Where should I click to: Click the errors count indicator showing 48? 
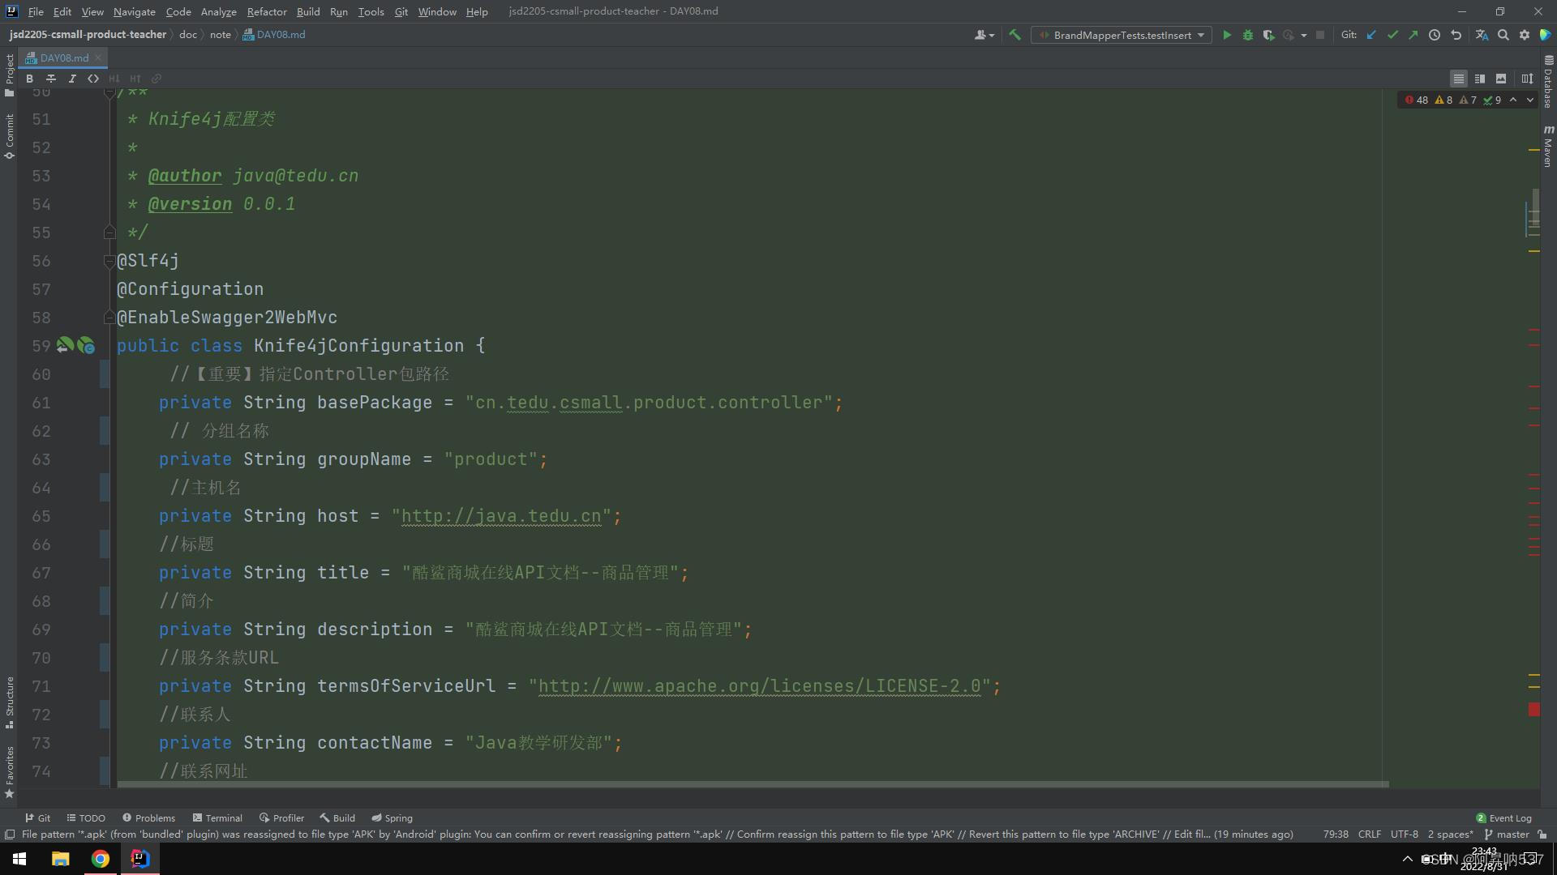point(1416,100)
